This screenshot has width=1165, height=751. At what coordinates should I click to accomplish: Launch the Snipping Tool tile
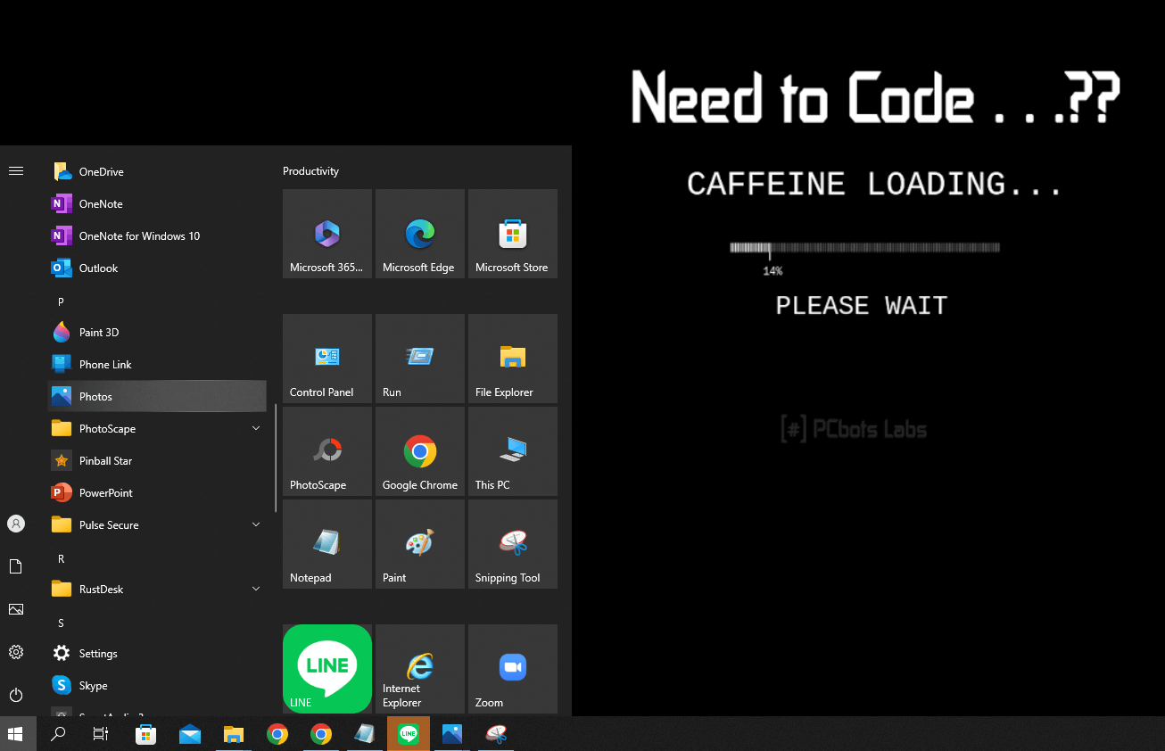tap(512, 544)
